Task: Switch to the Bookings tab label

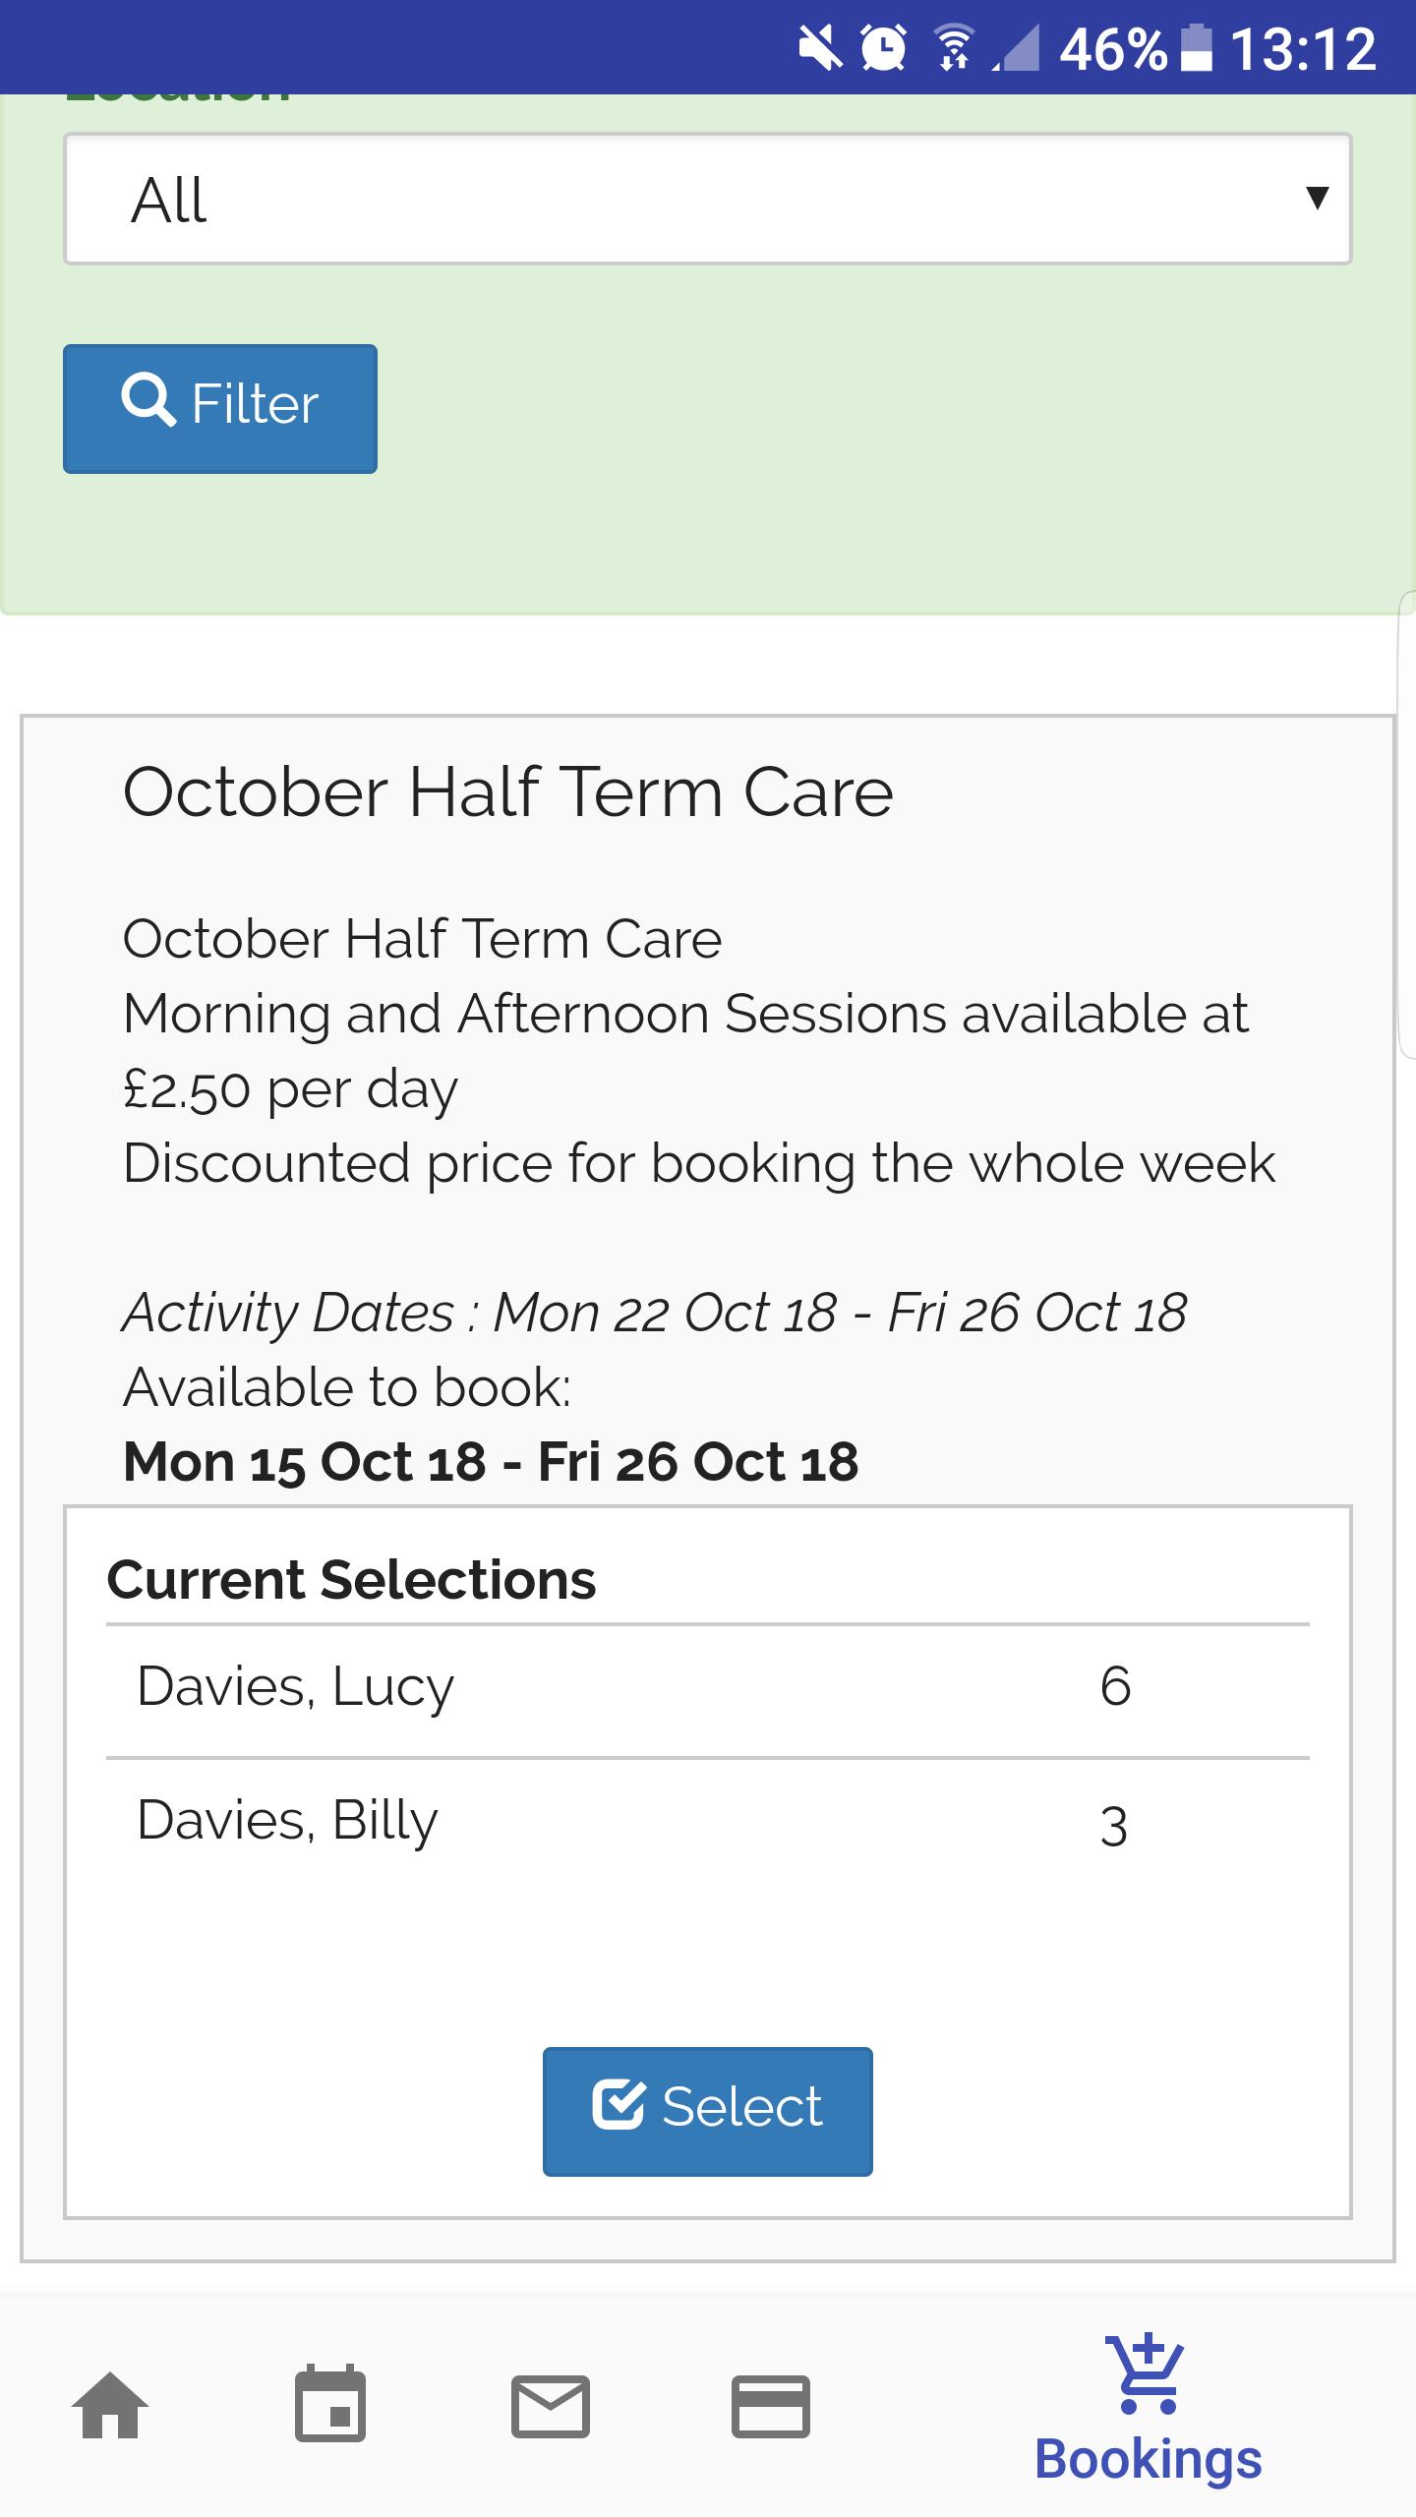Action: (x=1148, y=2459)
